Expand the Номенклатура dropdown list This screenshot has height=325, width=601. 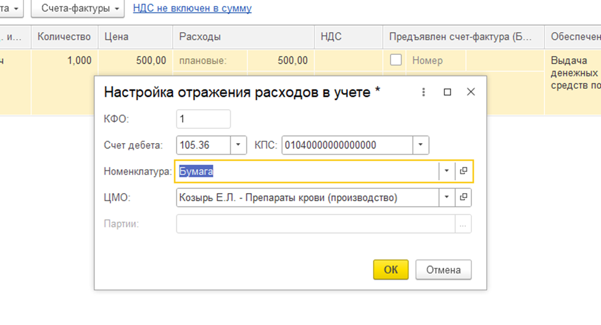(x=447, y=171)
